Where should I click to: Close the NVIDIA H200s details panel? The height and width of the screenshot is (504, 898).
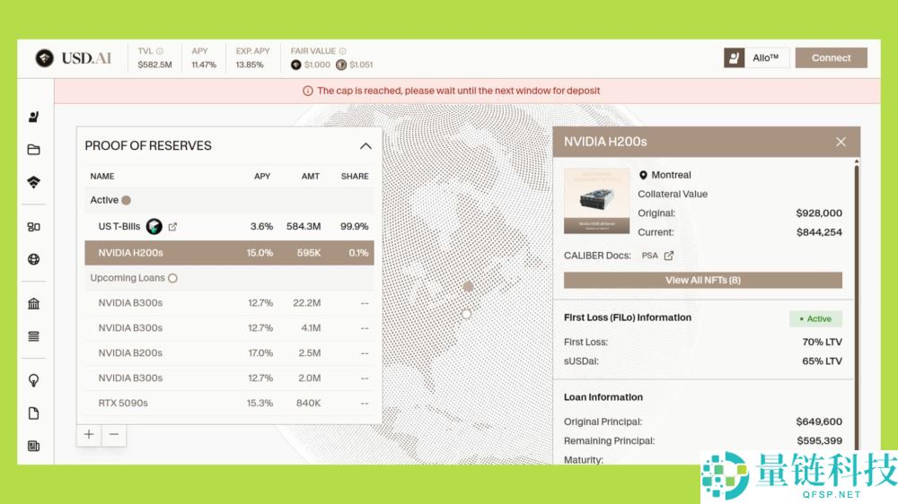coord(841,142)
